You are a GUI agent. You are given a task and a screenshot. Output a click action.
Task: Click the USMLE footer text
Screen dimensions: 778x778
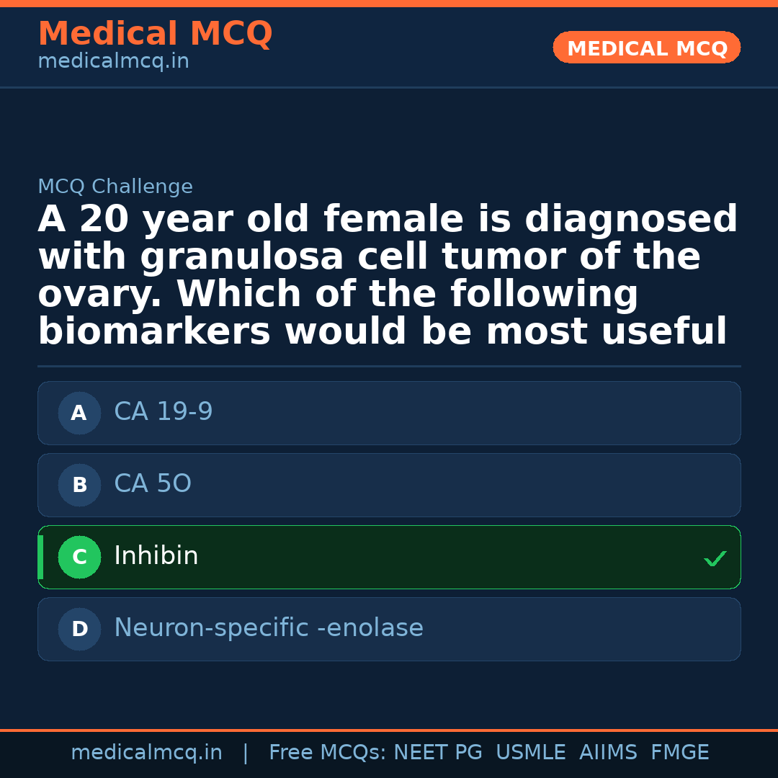(x=530, y=753)
